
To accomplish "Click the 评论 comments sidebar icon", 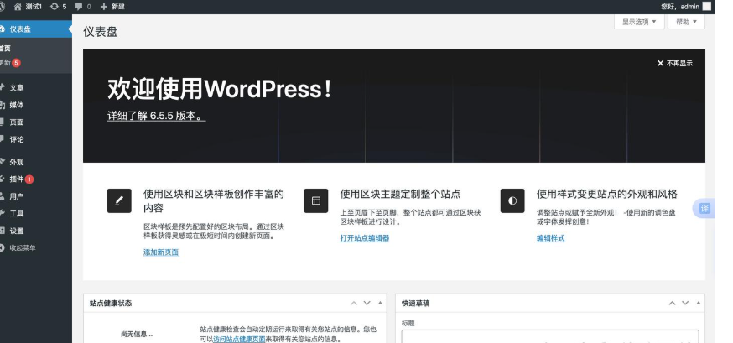I will [3, 139].
